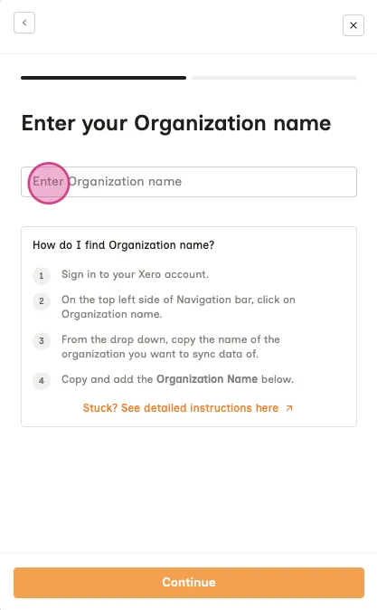The width and height of the screenshot is (377, 610).
Task: Click the step 2 number badge
Action: coord(42,301)
